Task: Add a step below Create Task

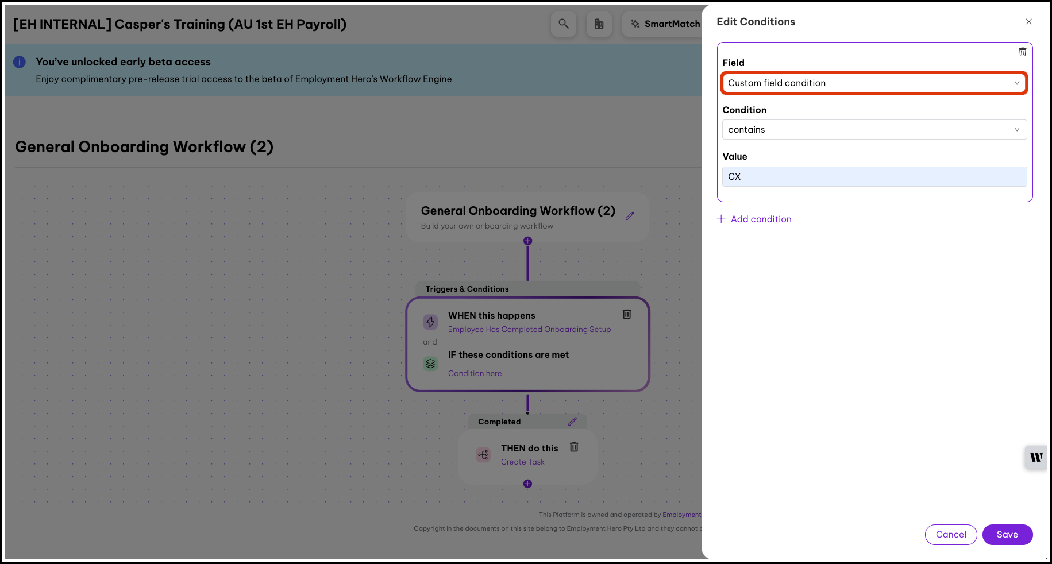Action: click(527, 484)
